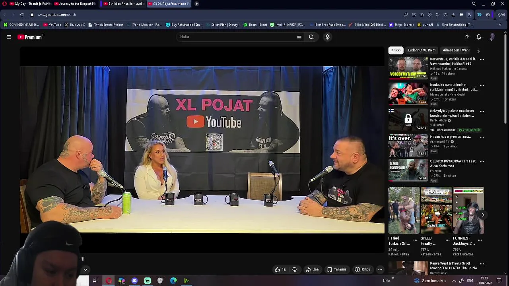The image size is (509, 286).
Task: Open Task View on taskbar
Action: [x=95, y=281]
